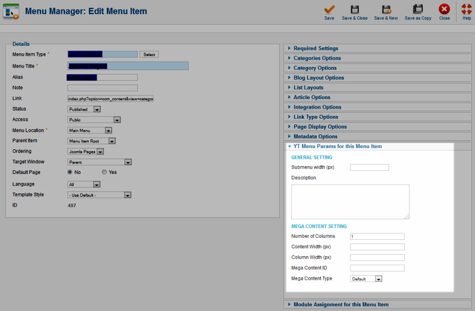
Task: Choose the Save as Copy icon
Action: pos(418,9)
